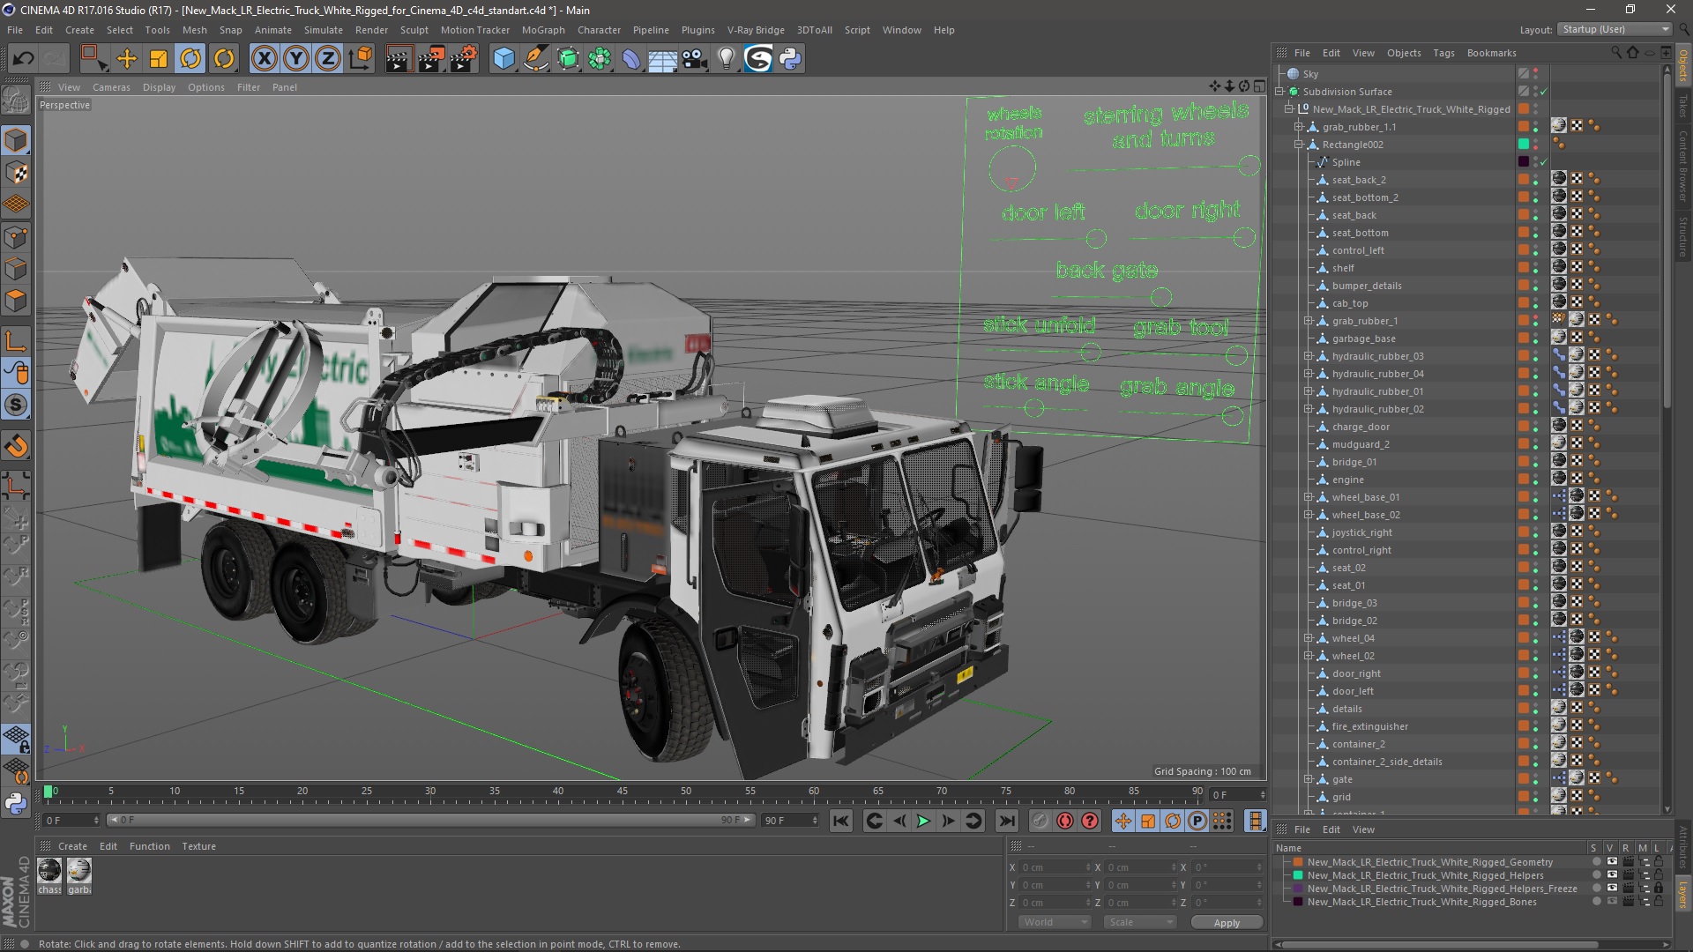Open the Scale coordinate mode dropdown
The width and height of the screenshot is (1693, 952).
coord(1140,922)
